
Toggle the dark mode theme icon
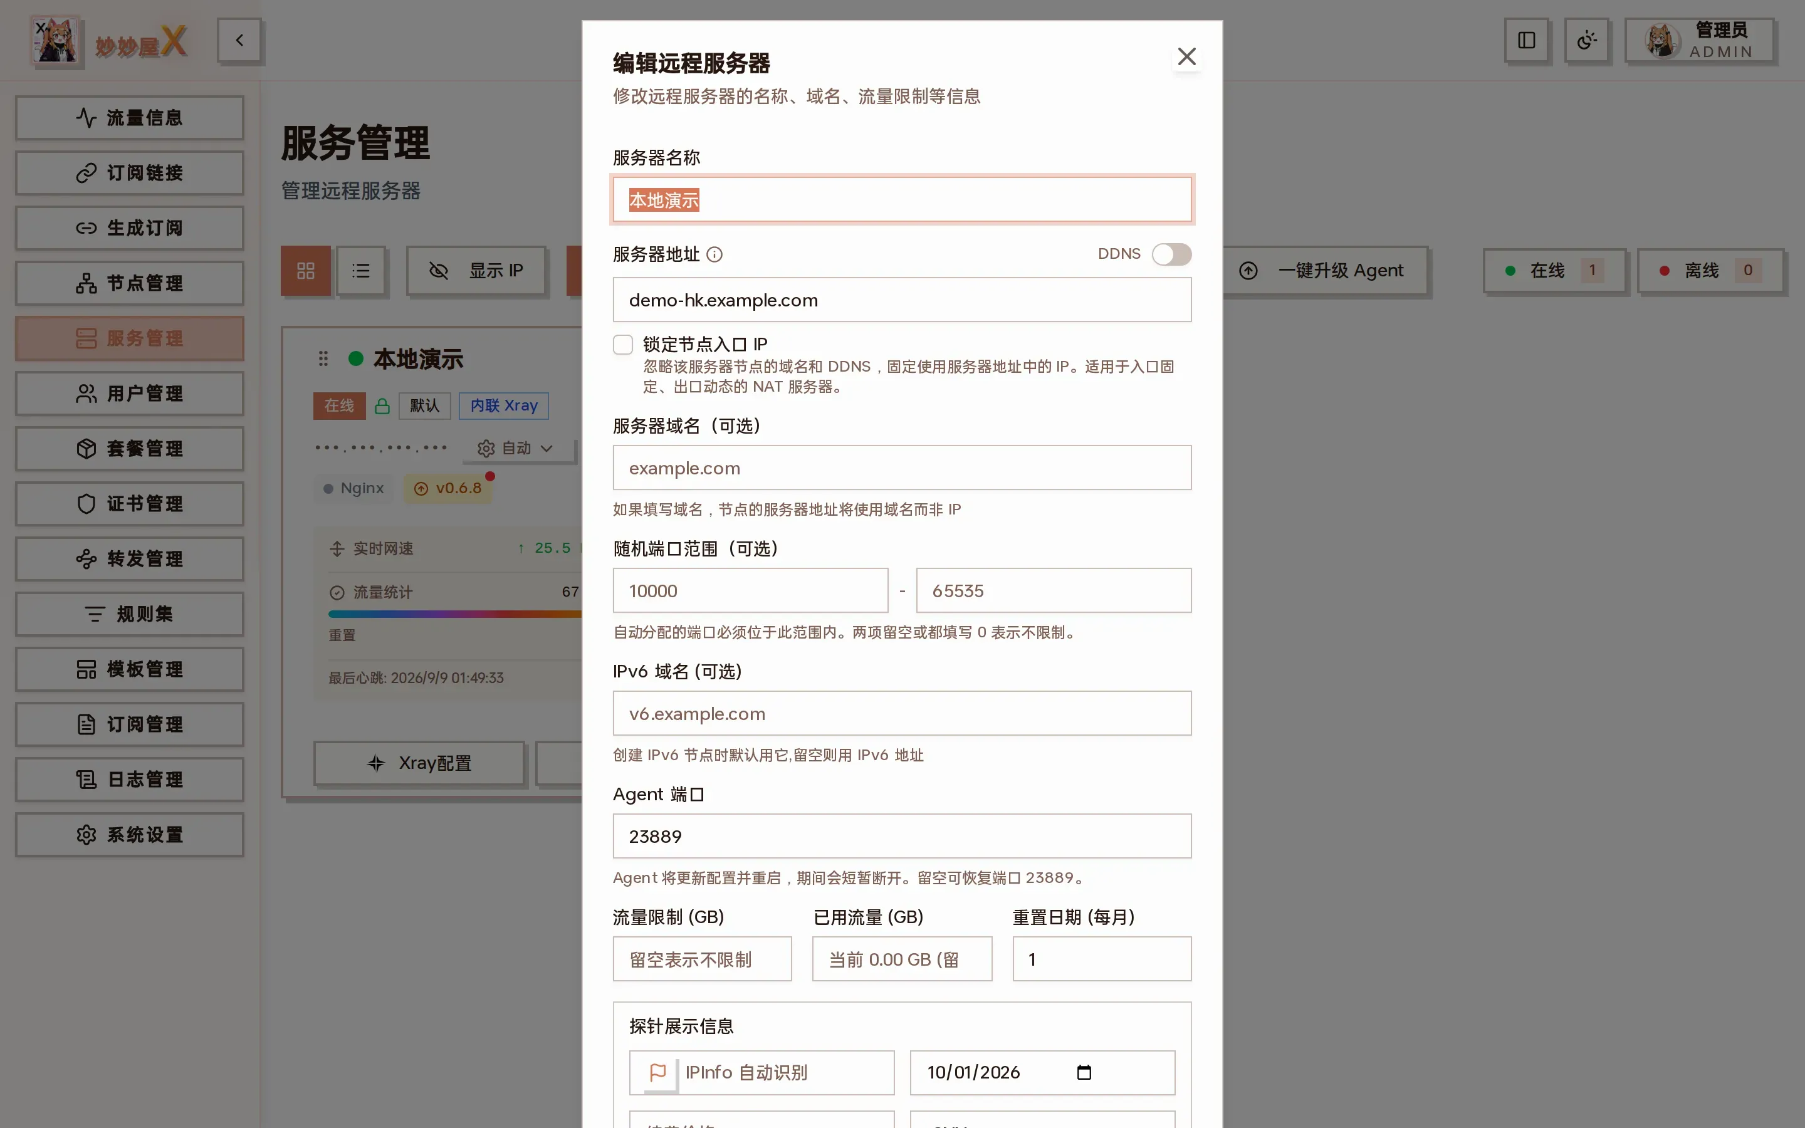[1586, 40]
